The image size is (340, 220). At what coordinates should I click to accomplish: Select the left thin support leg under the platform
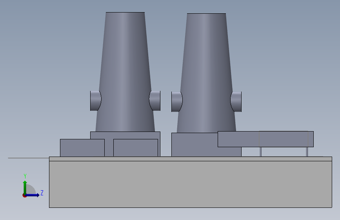[x=261, y=152]
